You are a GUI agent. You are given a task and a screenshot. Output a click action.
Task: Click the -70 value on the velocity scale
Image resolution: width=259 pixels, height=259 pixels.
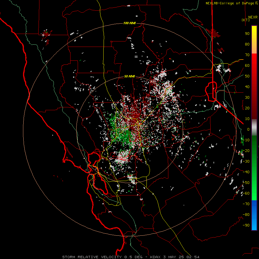pyautogui.click(x=246, y=204)
